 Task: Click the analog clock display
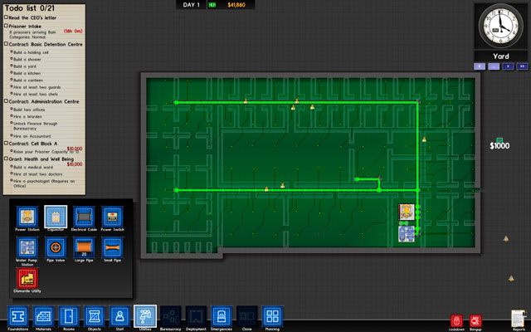(x=500, y=26)
